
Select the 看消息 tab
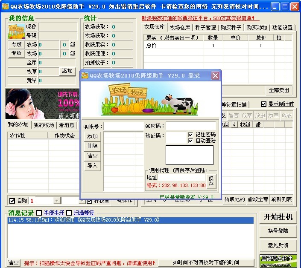[x=67, y=125]
